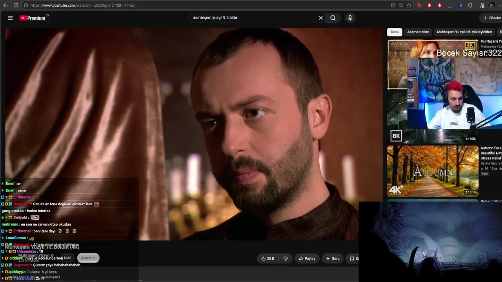This screenshot has width=502, height=282.
Task: Select the Aramanızdan filter chip
Action: pos(418,32)
